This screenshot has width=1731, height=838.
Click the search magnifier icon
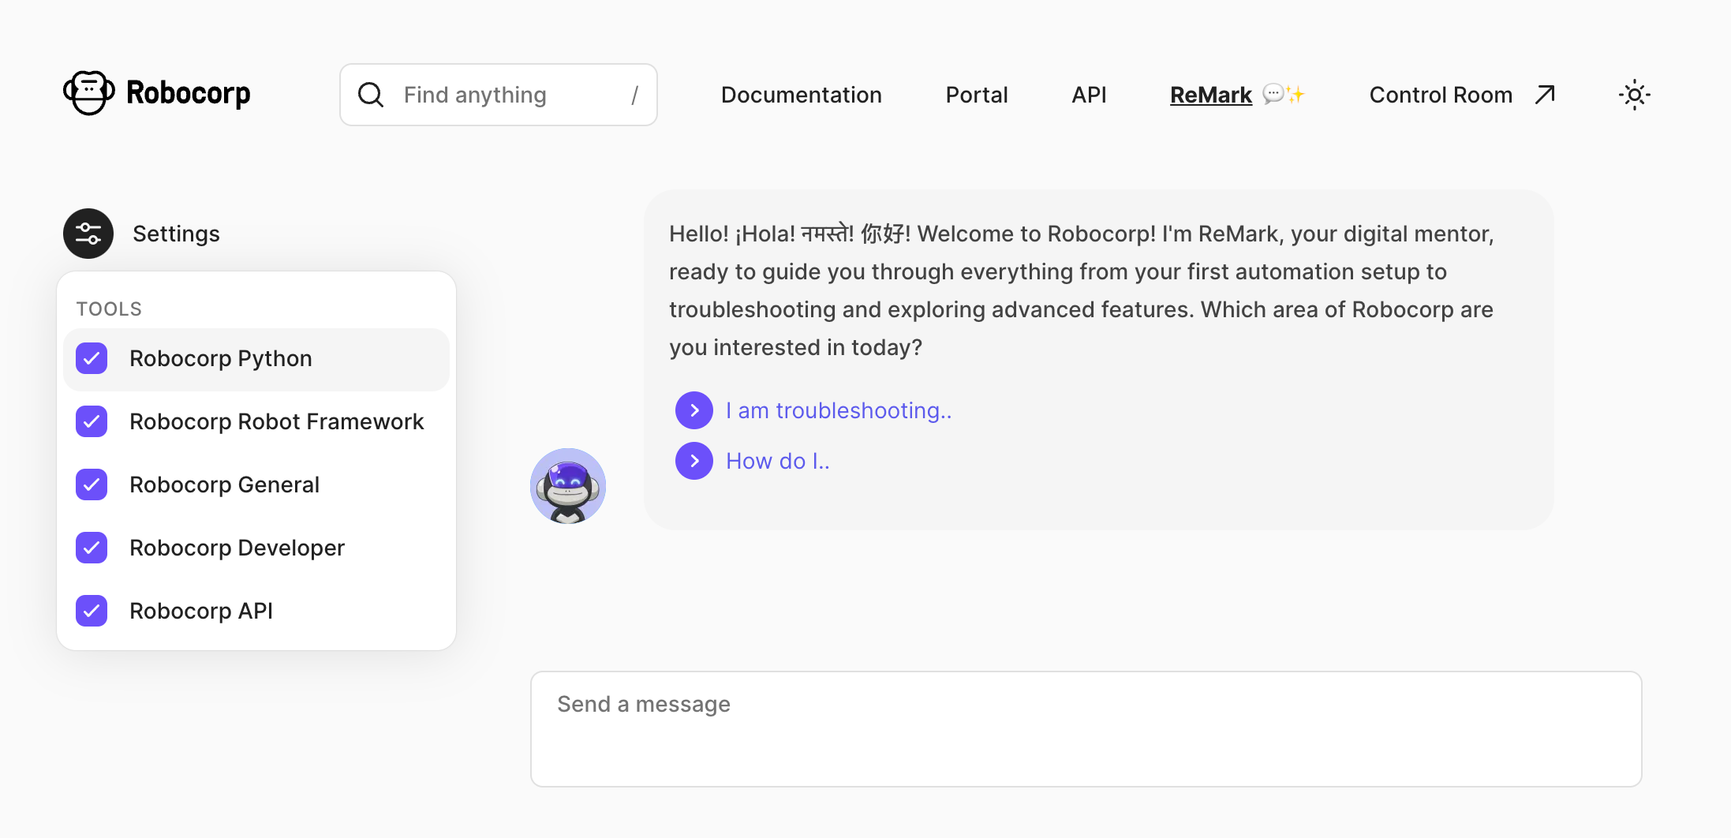pos(371,95)
